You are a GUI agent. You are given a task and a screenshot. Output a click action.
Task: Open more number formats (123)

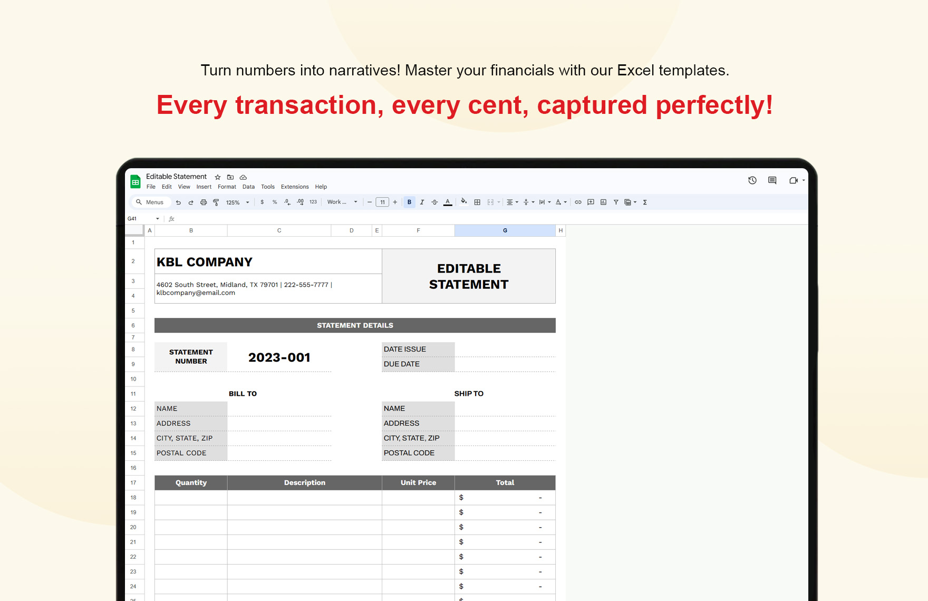(x=313, y=202)
